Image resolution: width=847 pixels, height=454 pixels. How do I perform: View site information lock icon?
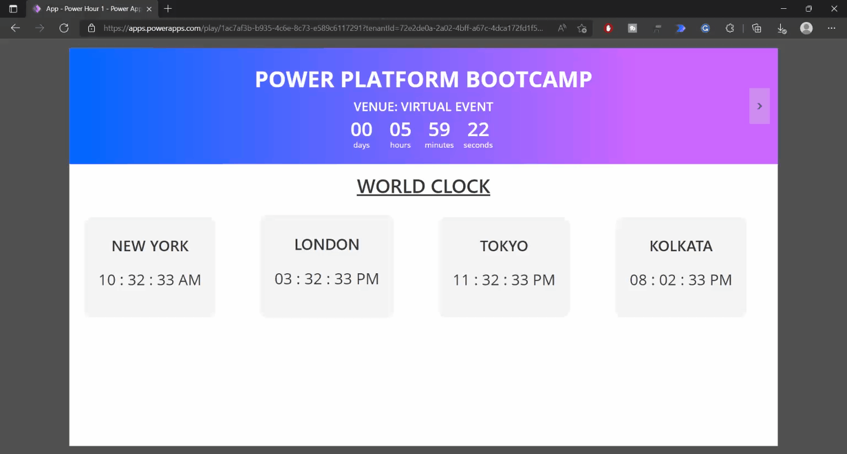(x=92, y=28)
